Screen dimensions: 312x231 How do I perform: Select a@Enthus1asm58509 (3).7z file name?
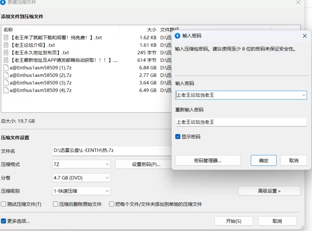[x=41, y=83]
